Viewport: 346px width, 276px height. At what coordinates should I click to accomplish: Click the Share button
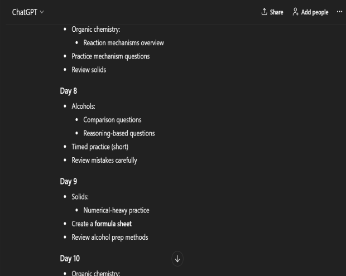point(272,12)
